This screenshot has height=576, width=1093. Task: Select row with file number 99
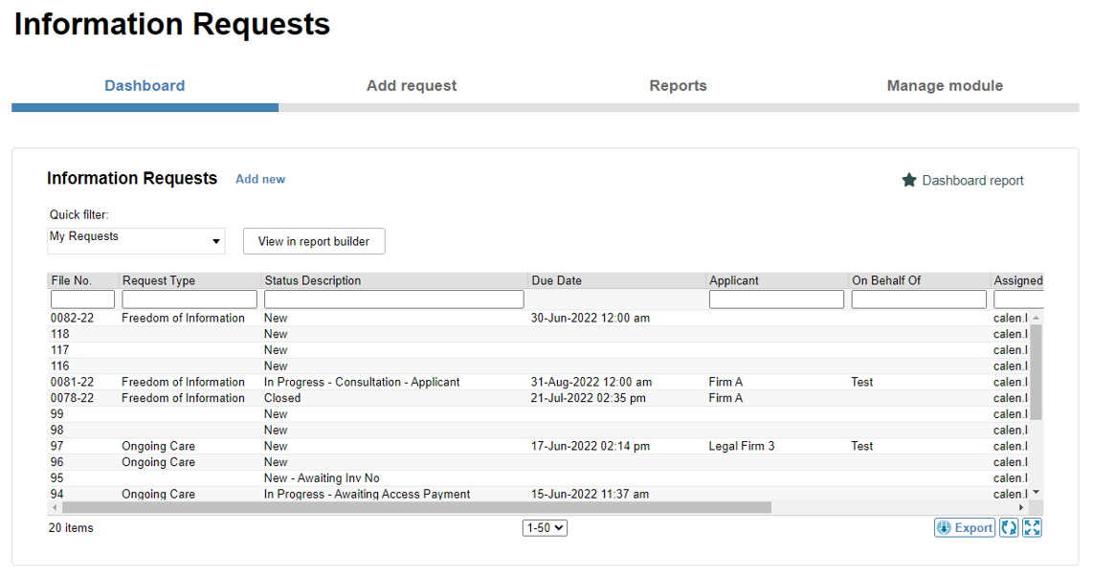click(538, 413)
